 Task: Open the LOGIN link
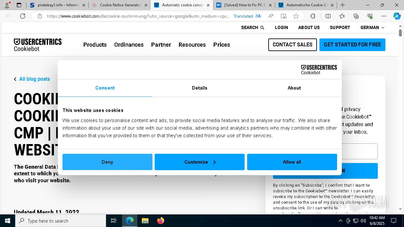[282, 28]
